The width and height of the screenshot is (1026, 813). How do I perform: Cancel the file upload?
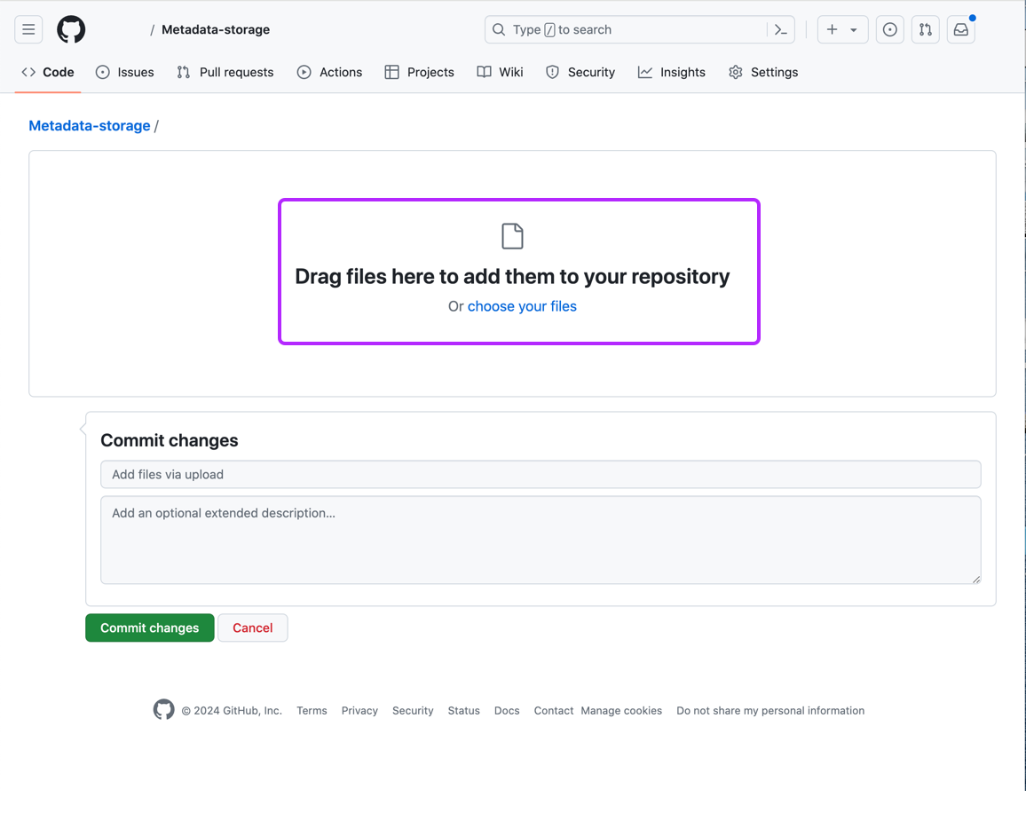pyautogui.click(x=252, y=628)
